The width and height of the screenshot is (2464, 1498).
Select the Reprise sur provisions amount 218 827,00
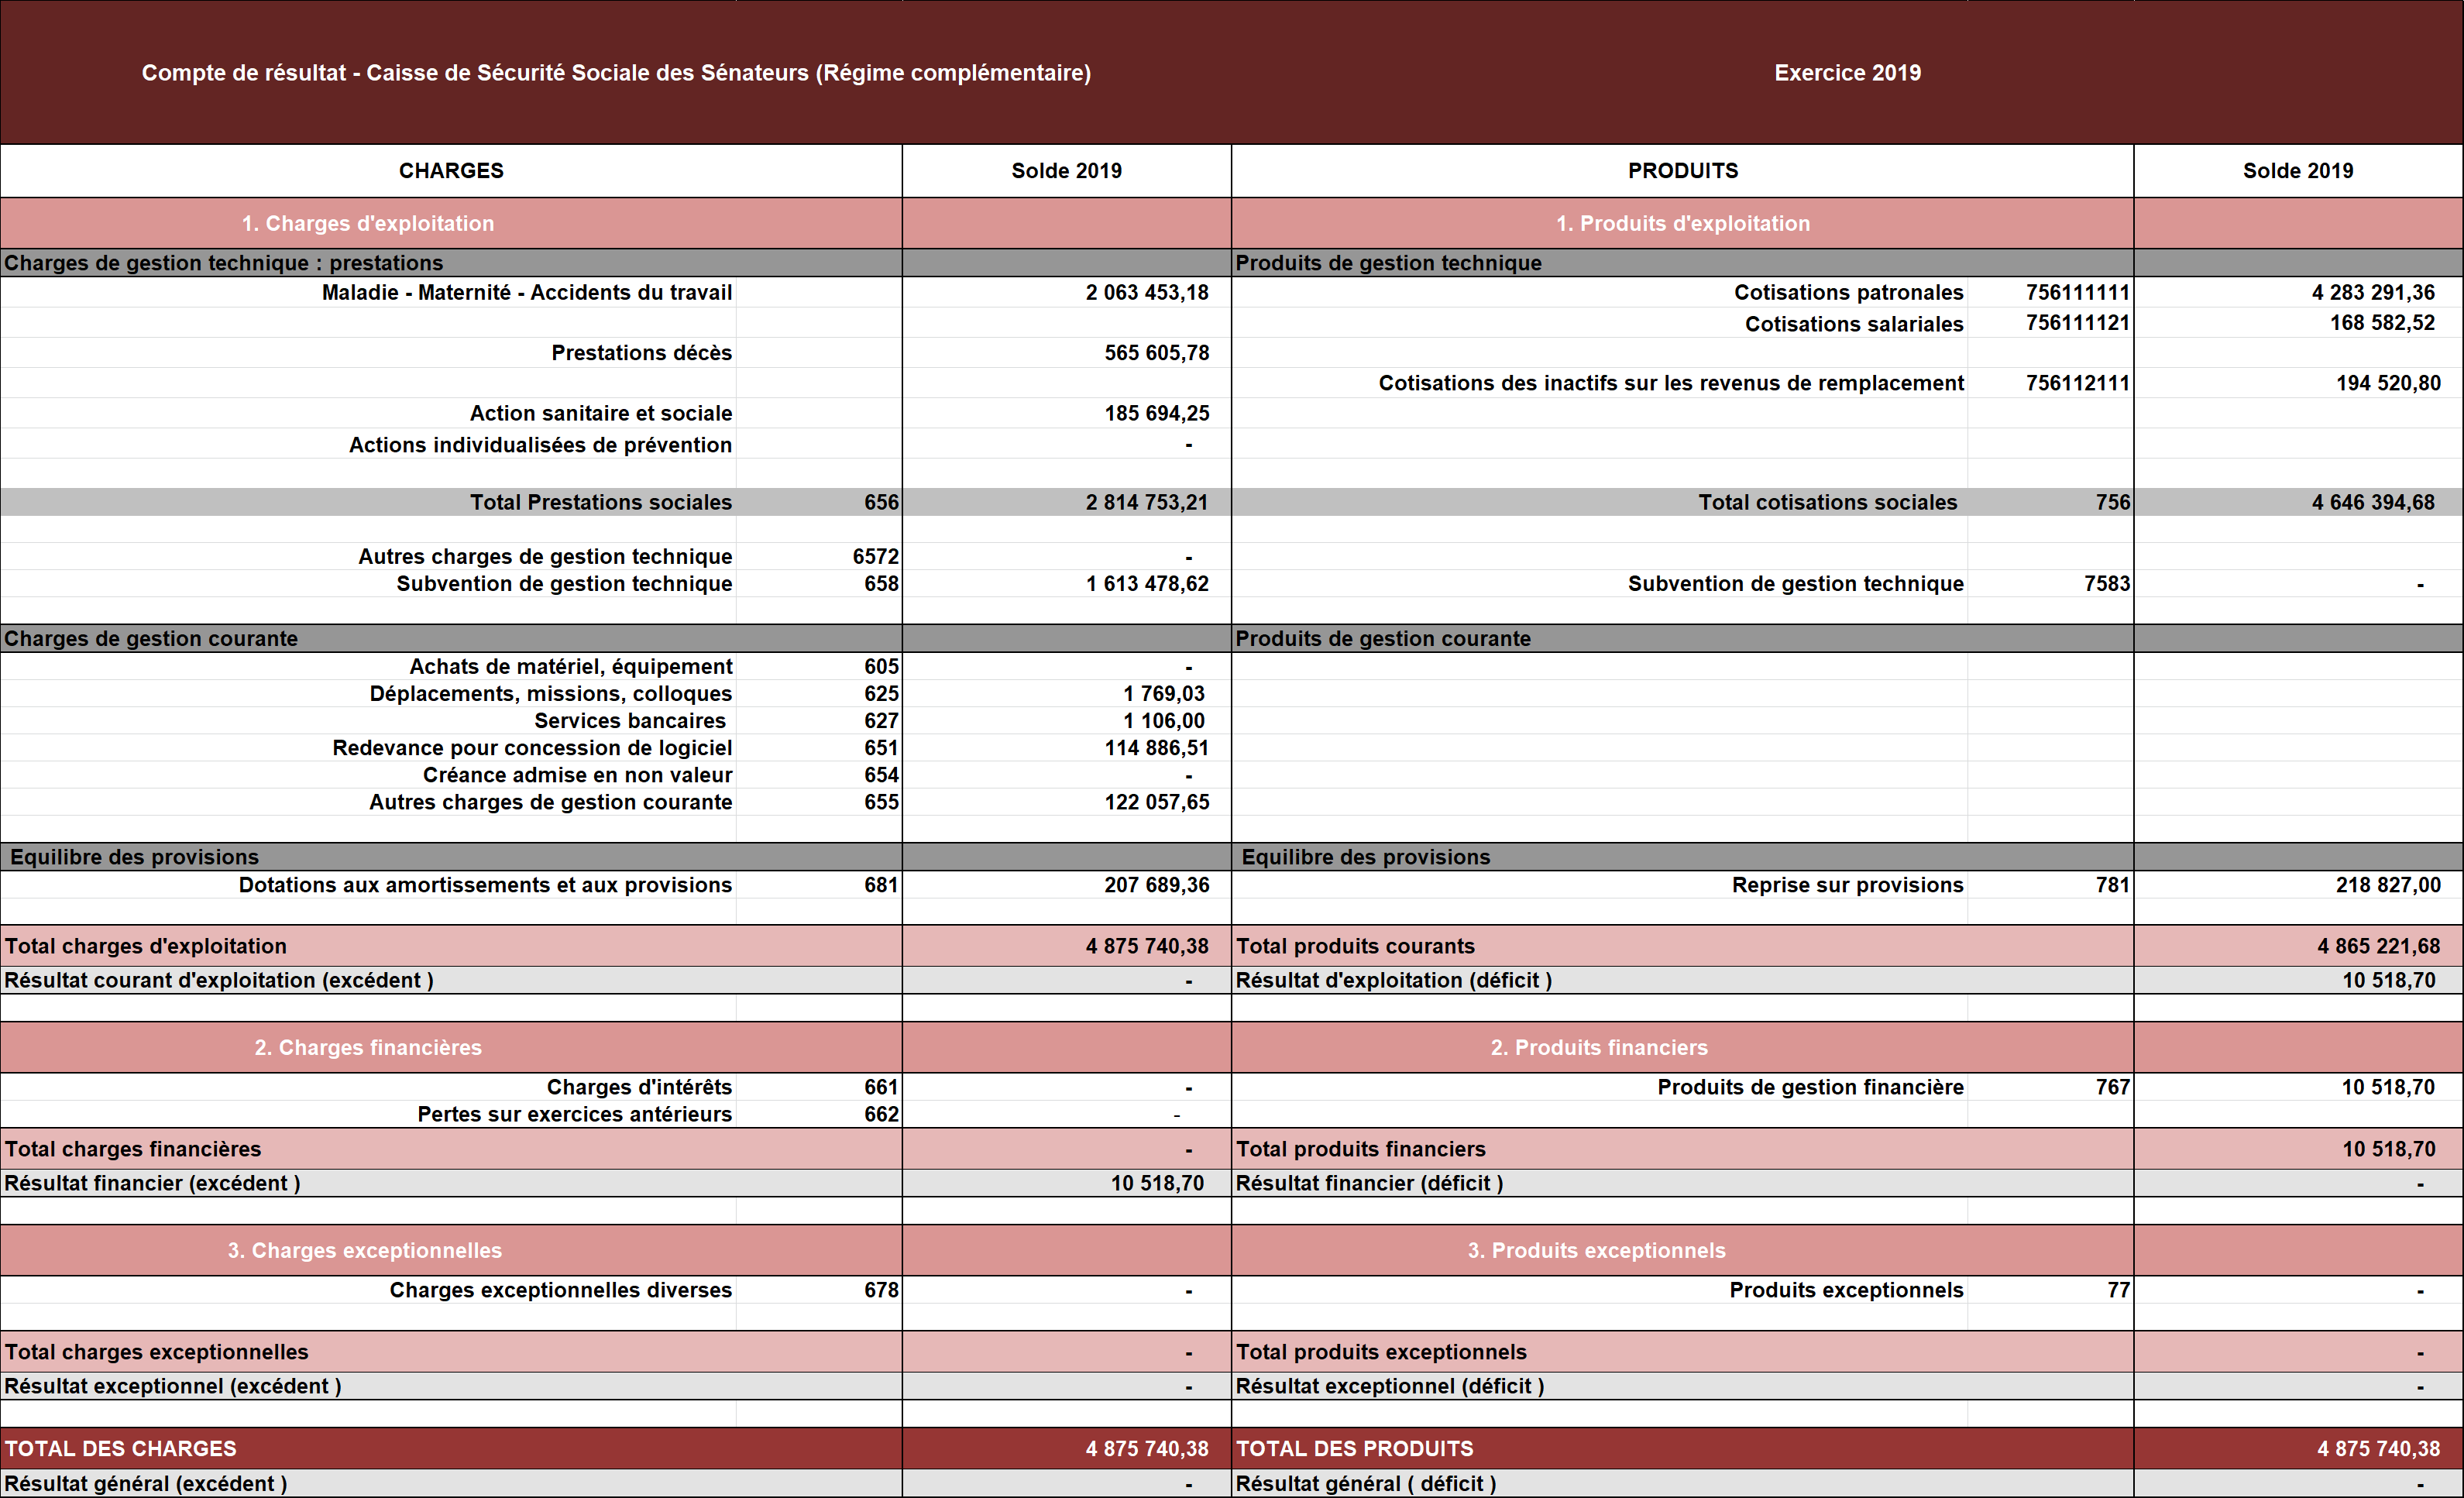[2387, 885]
